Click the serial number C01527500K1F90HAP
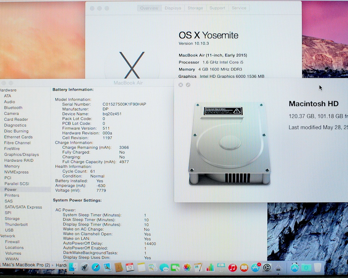The image size is (348, 278). [x=124, y=104]
